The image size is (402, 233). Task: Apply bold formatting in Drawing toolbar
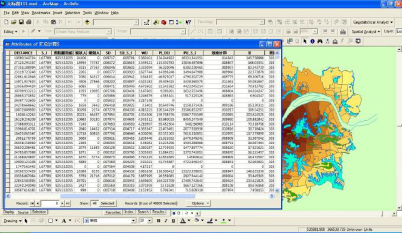pos(159,221)
